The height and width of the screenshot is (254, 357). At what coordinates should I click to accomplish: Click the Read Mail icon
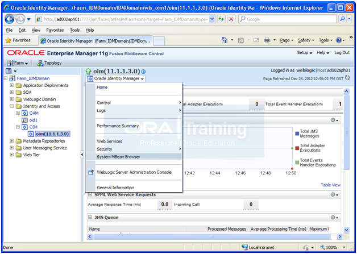(256, 40)
